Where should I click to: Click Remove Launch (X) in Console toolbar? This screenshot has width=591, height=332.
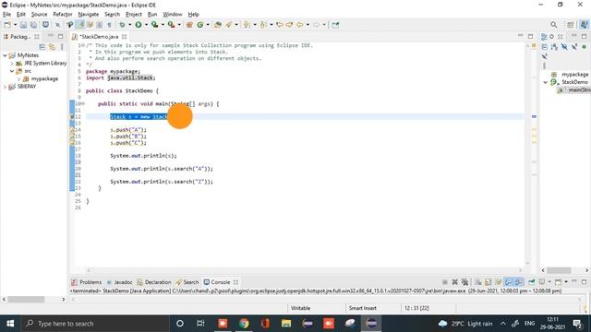(x=455, y=282)
